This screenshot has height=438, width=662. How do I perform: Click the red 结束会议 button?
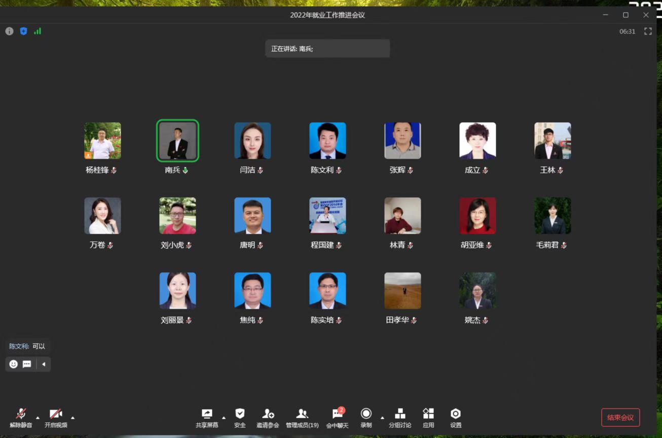tap(620, 418)
